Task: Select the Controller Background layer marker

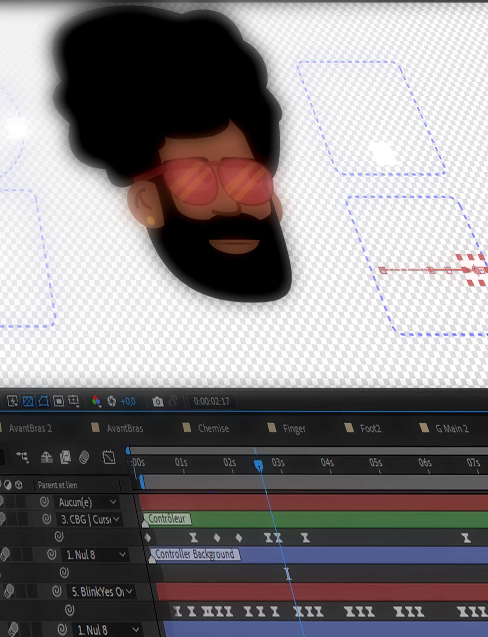Action: (x=194, y=554)
